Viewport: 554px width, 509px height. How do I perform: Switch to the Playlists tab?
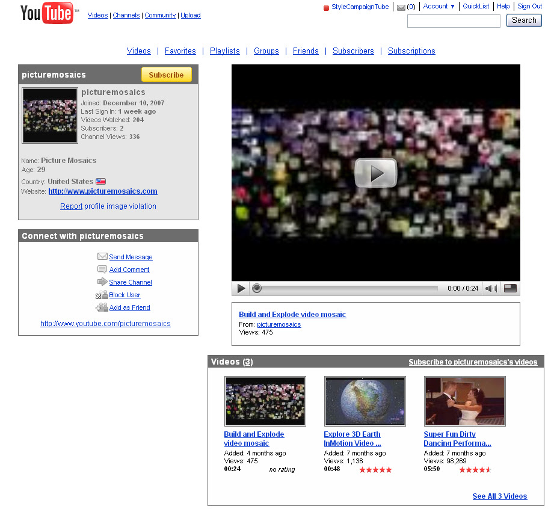coord(224,51)
